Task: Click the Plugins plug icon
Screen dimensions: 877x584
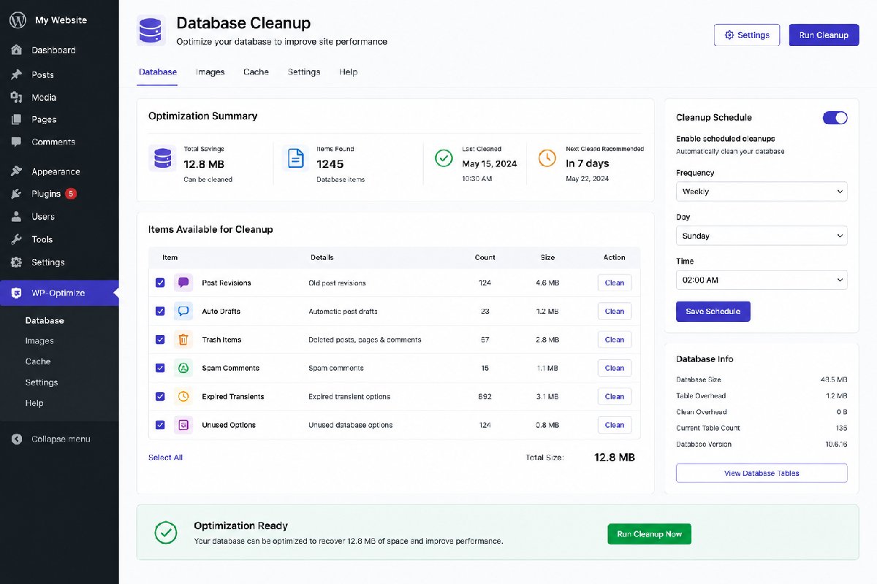Action: tap(16, 194)
